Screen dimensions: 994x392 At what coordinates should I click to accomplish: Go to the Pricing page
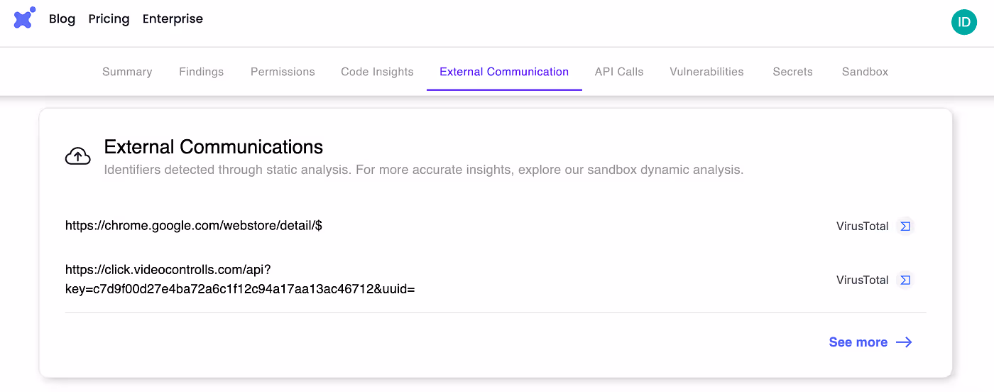tap(109, 19)
